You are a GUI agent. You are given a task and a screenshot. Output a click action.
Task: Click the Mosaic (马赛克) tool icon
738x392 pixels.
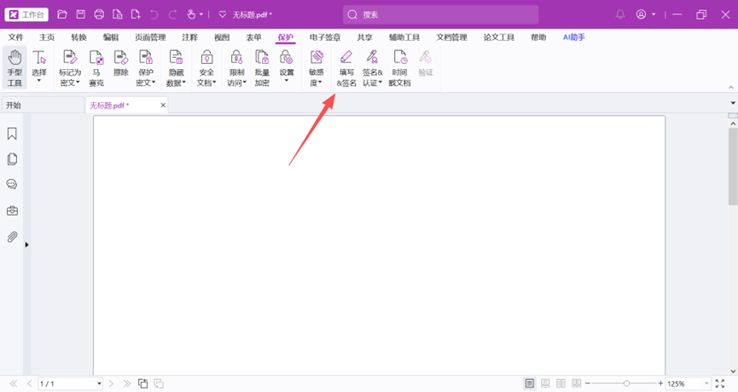pyautogui.click(x=96, y=67)
